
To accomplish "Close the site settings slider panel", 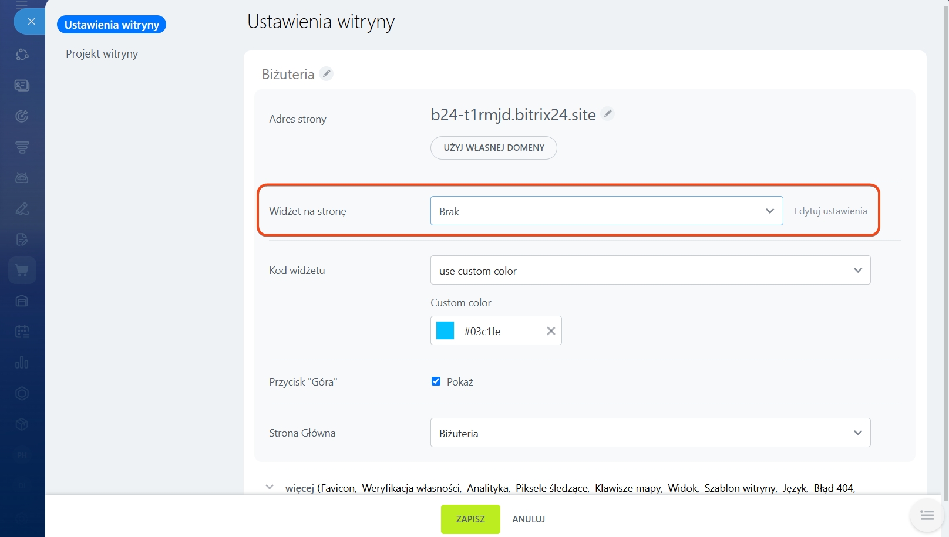I will [x=31, y=22].
